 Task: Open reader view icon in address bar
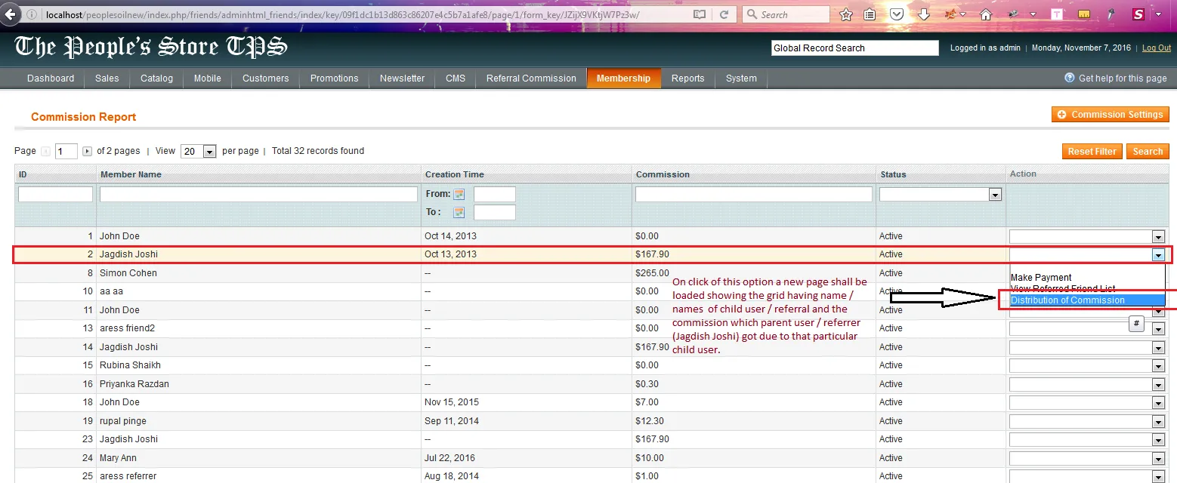click(700, 14)
